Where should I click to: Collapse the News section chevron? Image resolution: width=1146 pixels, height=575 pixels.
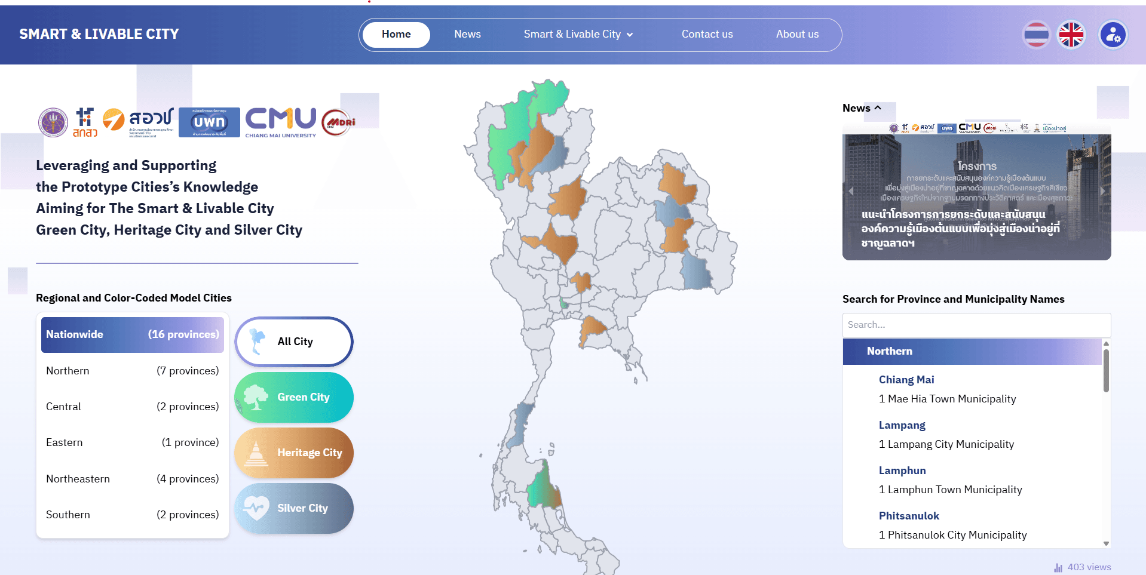[878, 108]
